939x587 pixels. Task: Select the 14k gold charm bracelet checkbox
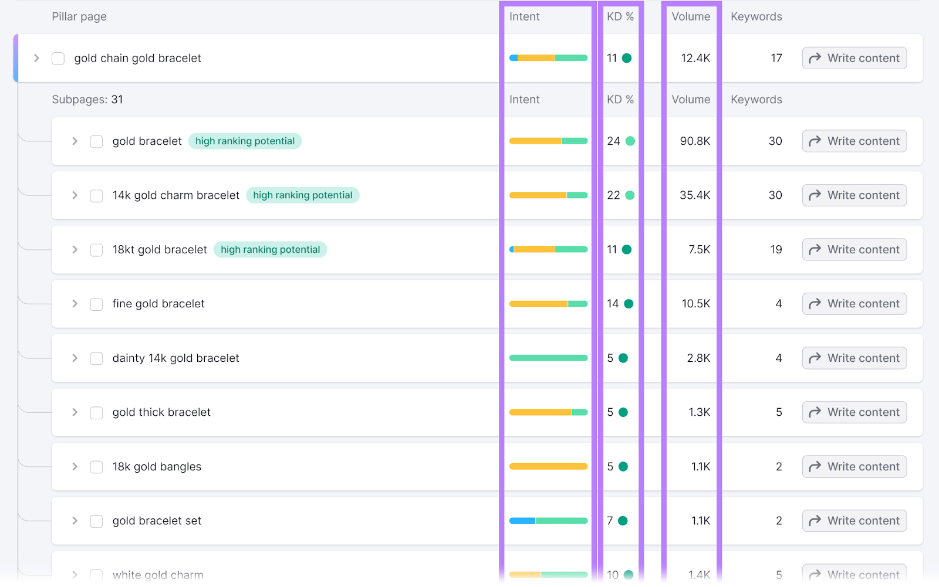coord(96,195)
